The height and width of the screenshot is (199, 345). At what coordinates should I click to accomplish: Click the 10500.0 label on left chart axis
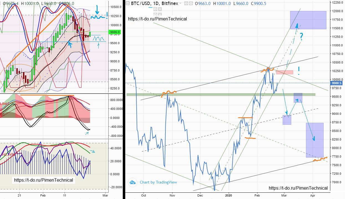[115, 7]
